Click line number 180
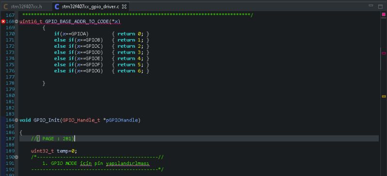 click(x=10, y=95)
